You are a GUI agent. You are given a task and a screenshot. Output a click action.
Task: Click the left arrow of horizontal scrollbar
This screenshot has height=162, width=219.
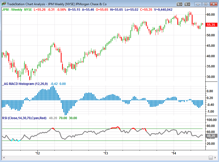click(4, 158)
